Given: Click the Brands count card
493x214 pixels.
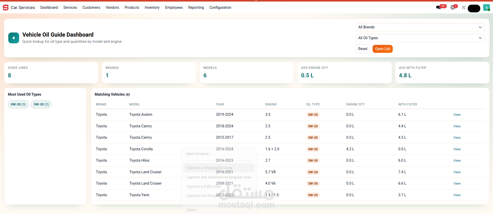Looking at the screenshot, I should (x=149, y=72).
